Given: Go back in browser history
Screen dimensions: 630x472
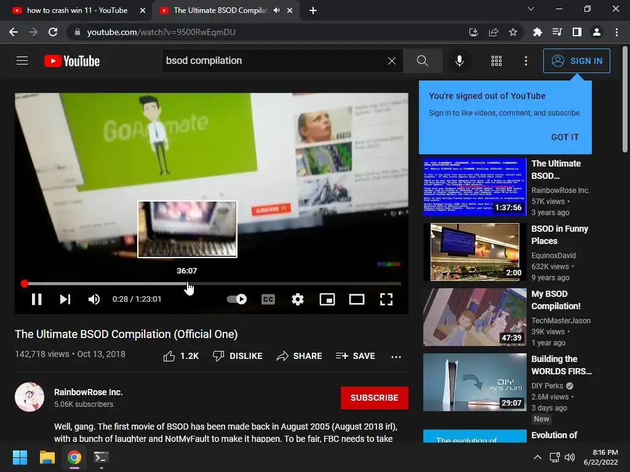Looking at the screenshot, I should click(14, 32).
